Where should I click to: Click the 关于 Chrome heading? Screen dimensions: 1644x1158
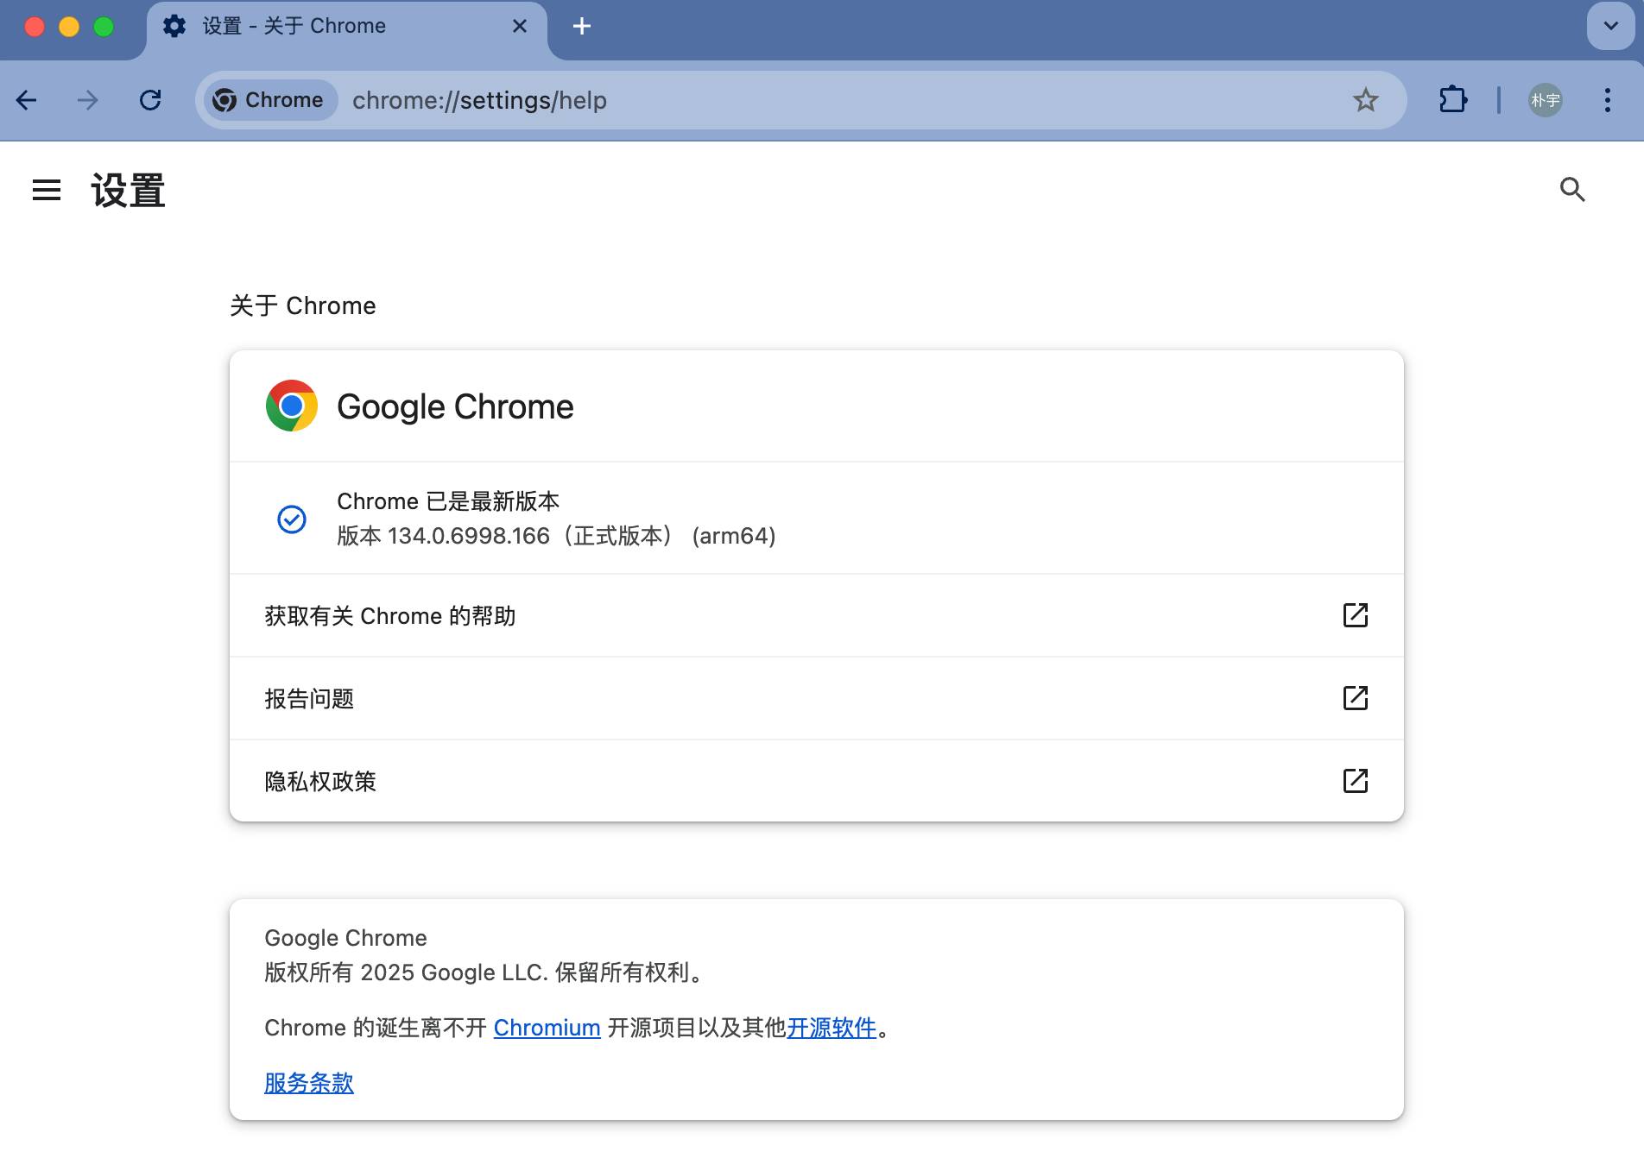click(303, 305)
